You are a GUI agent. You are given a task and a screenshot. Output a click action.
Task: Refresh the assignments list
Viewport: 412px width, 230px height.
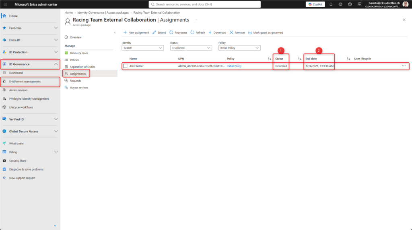click(x=198, y=33)
